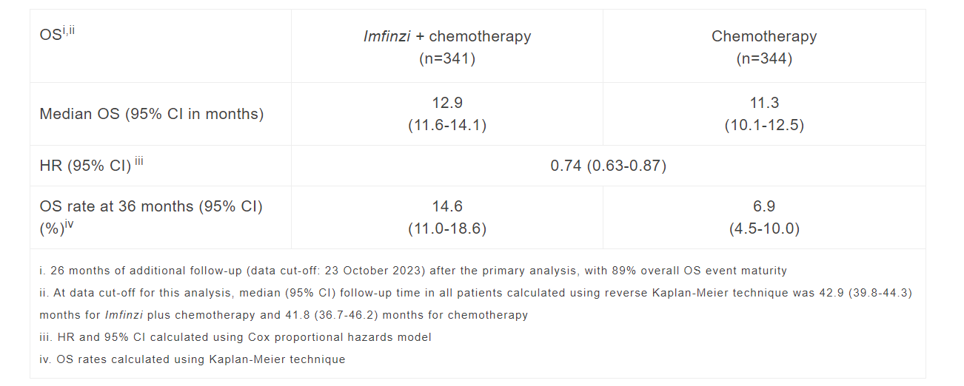Click the 11.3 median OS value
Image resolution: width=964 pixels, height=386 pixels.
[764, 103]
